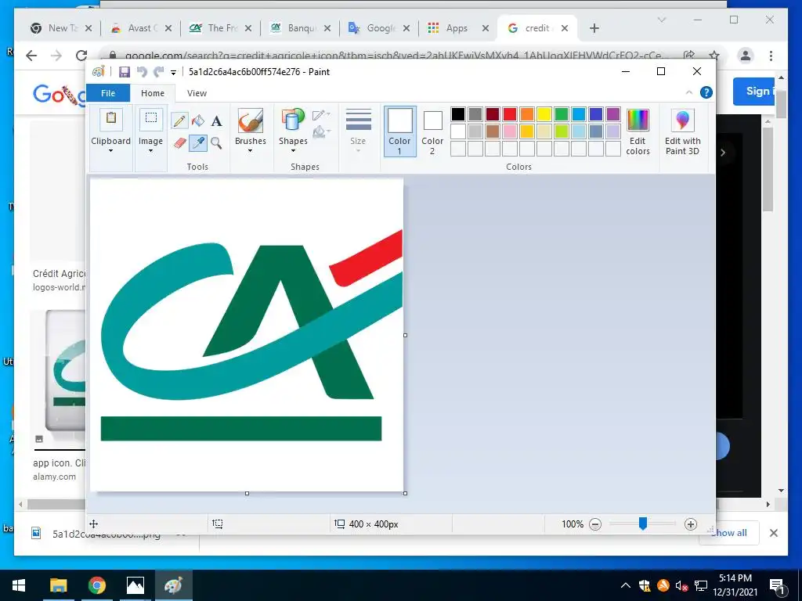Select the Magnifier tool
This screenshot has height=601, width=802.
click(216, 143)
